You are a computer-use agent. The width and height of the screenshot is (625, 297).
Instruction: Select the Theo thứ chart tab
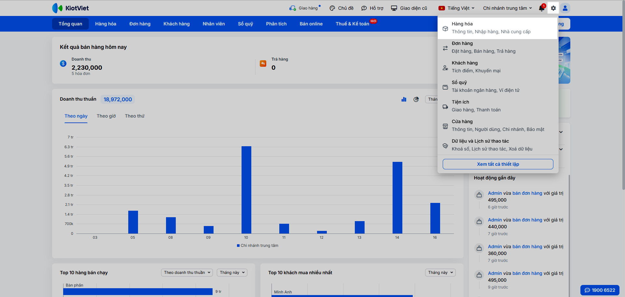[135, 116]
